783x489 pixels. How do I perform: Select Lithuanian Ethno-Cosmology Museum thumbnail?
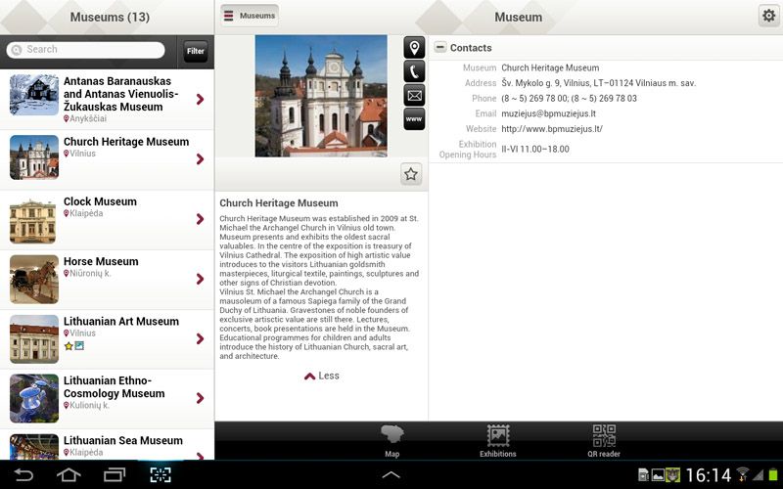point(34,399)
